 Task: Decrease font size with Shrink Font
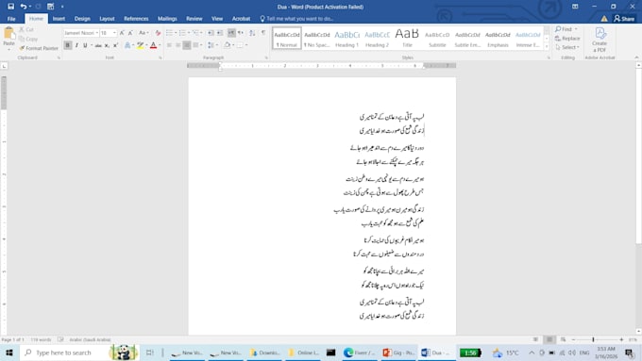pyautogui.click(x=130, y=33)
